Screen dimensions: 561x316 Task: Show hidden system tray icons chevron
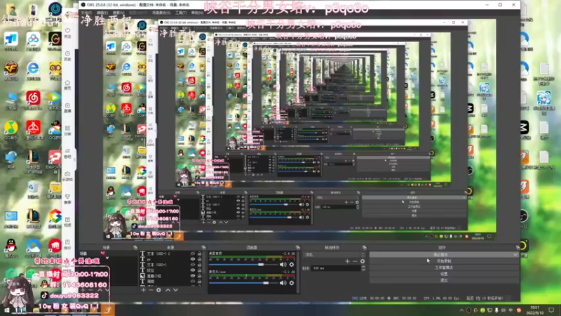461,310
